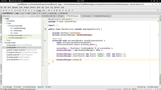
Task: Click Sync Project with Gradle icon
Action: click(63, 10)
